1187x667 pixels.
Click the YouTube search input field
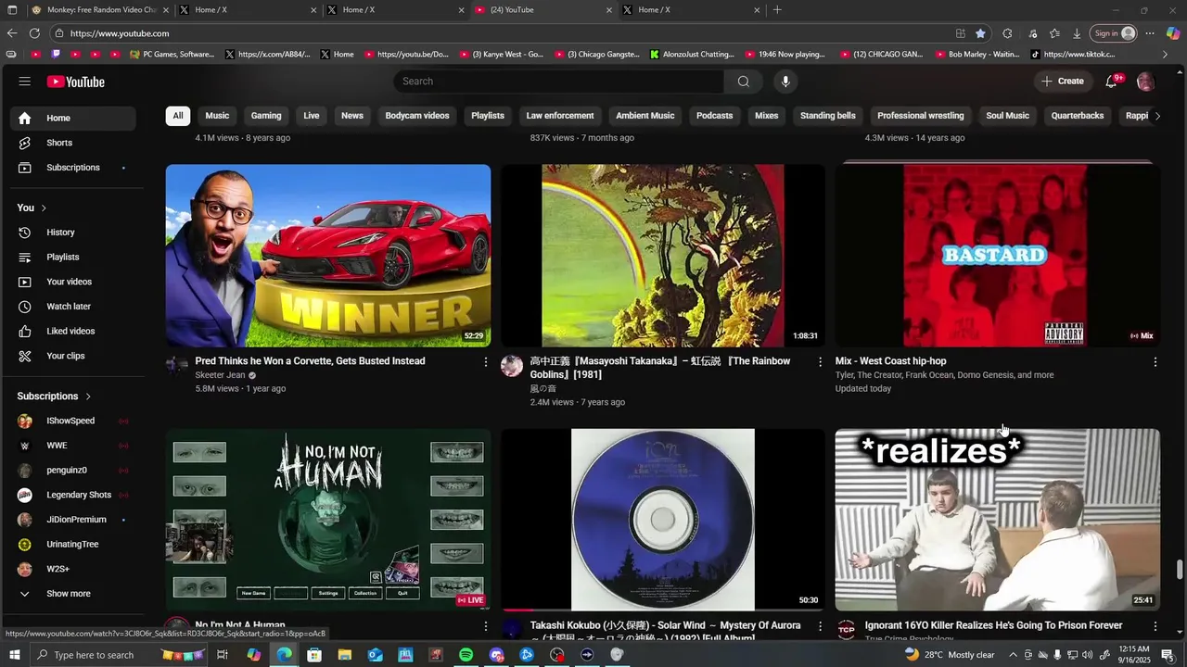[558, 82]
